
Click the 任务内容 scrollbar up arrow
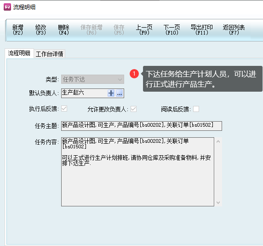(x=218, y=141)
